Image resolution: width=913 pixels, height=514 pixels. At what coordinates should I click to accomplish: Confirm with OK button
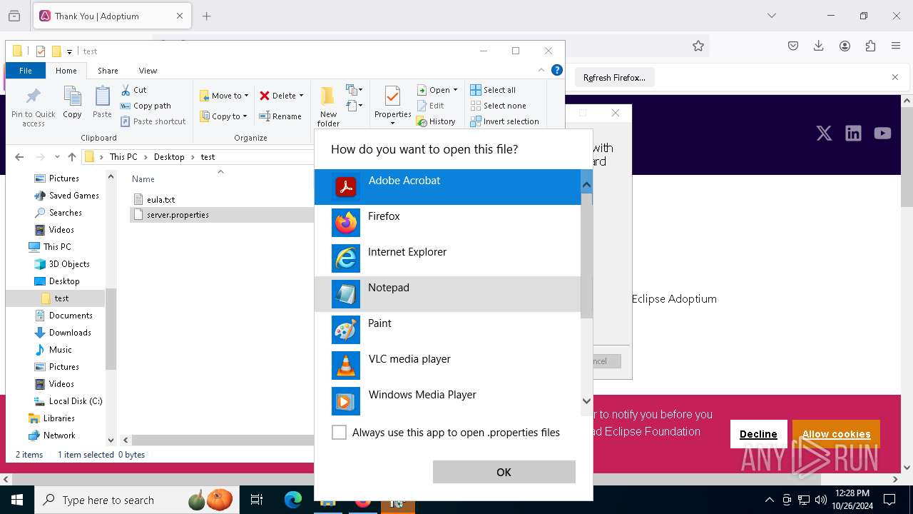point(504,472)
